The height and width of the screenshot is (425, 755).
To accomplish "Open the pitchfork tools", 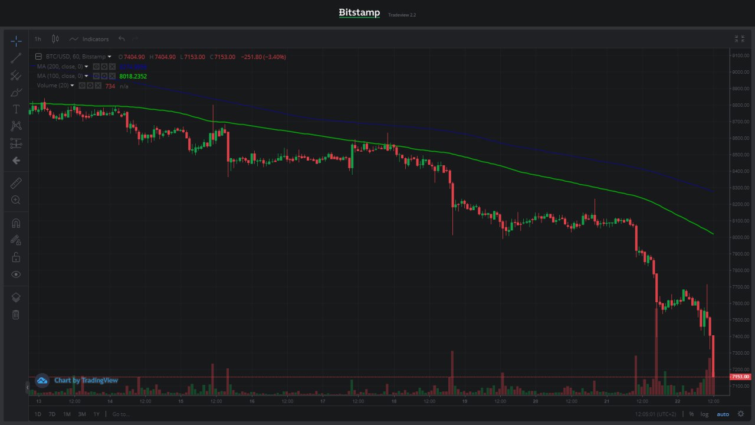I will (x=16, y=75).
